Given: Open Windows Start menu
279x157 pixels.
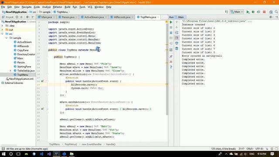Looking at the screenshot, I should click(x=3, y=154).
